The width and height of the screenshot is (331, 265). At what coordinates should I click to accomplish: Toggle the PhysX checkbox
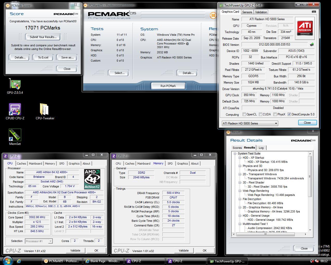pos(275,114)
